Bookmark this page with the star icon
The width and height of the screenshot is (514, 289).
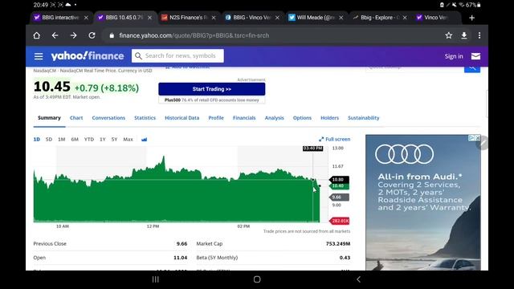click(448, 35)
